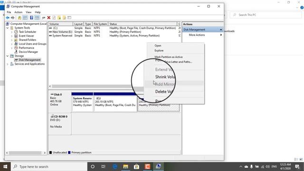Click the Cortana circle icon on the taskbar
Image resolution: width=304 pixels, height=171 pixels.
(x=93, y=167)
